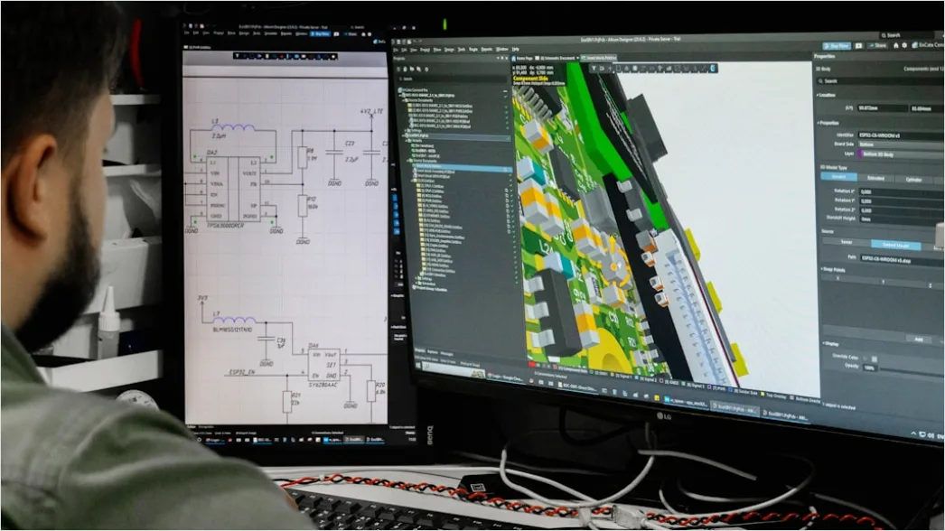Image resolution: width=945 pixels, height=531 pixels.
Task: Click the filter icon in schematic active bar, left monitor
Action: pos(238,56)
